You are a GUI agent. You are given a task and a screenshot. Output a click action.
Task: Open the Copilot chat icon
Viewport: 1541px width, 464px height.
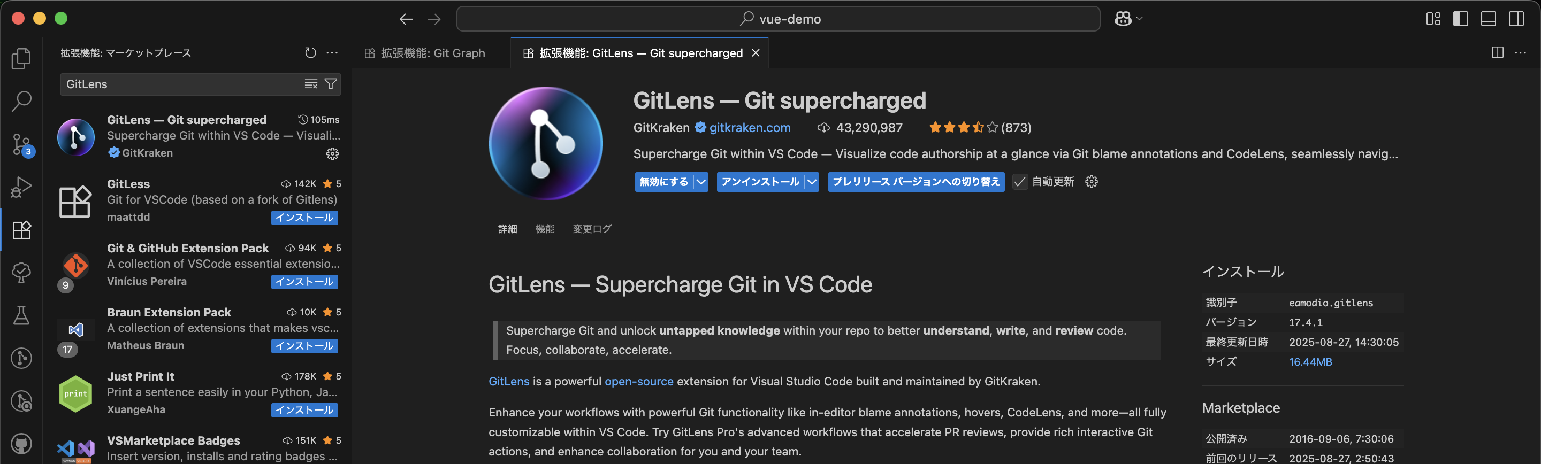1123,19
